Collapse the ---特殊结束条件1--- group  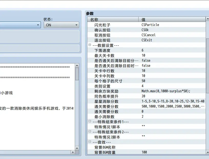coord(90,121)
